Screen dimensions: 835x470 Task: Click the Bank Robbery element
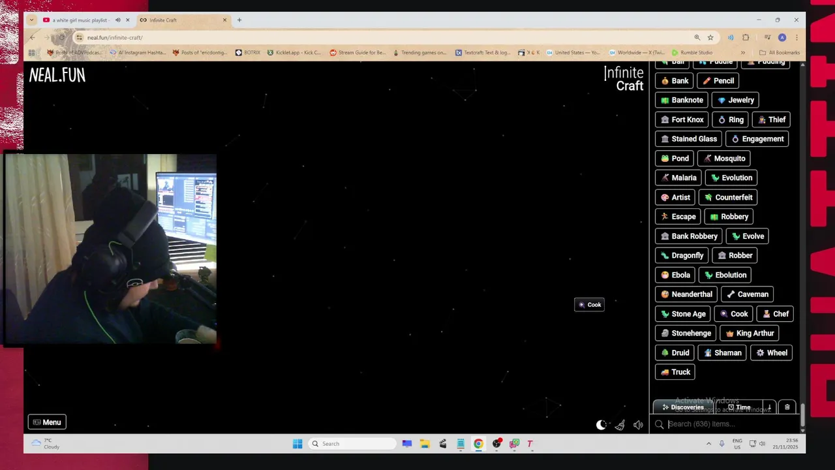pos(689,236)
